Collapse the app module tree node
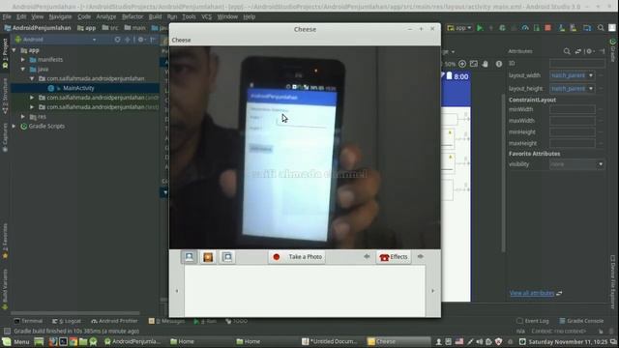619x348 pixels. coord(15,50)
